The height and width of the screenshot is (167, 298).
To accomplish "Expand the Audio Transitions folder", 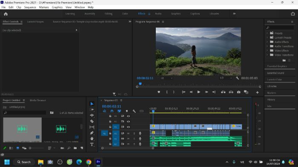I will click(x=267, y=46).
